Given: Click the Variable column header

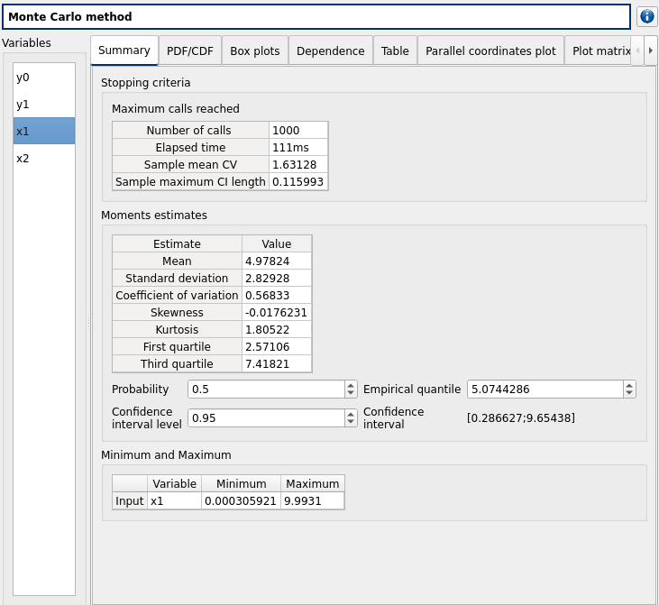Looking at the screenshot, I should [x=174, y=484].
